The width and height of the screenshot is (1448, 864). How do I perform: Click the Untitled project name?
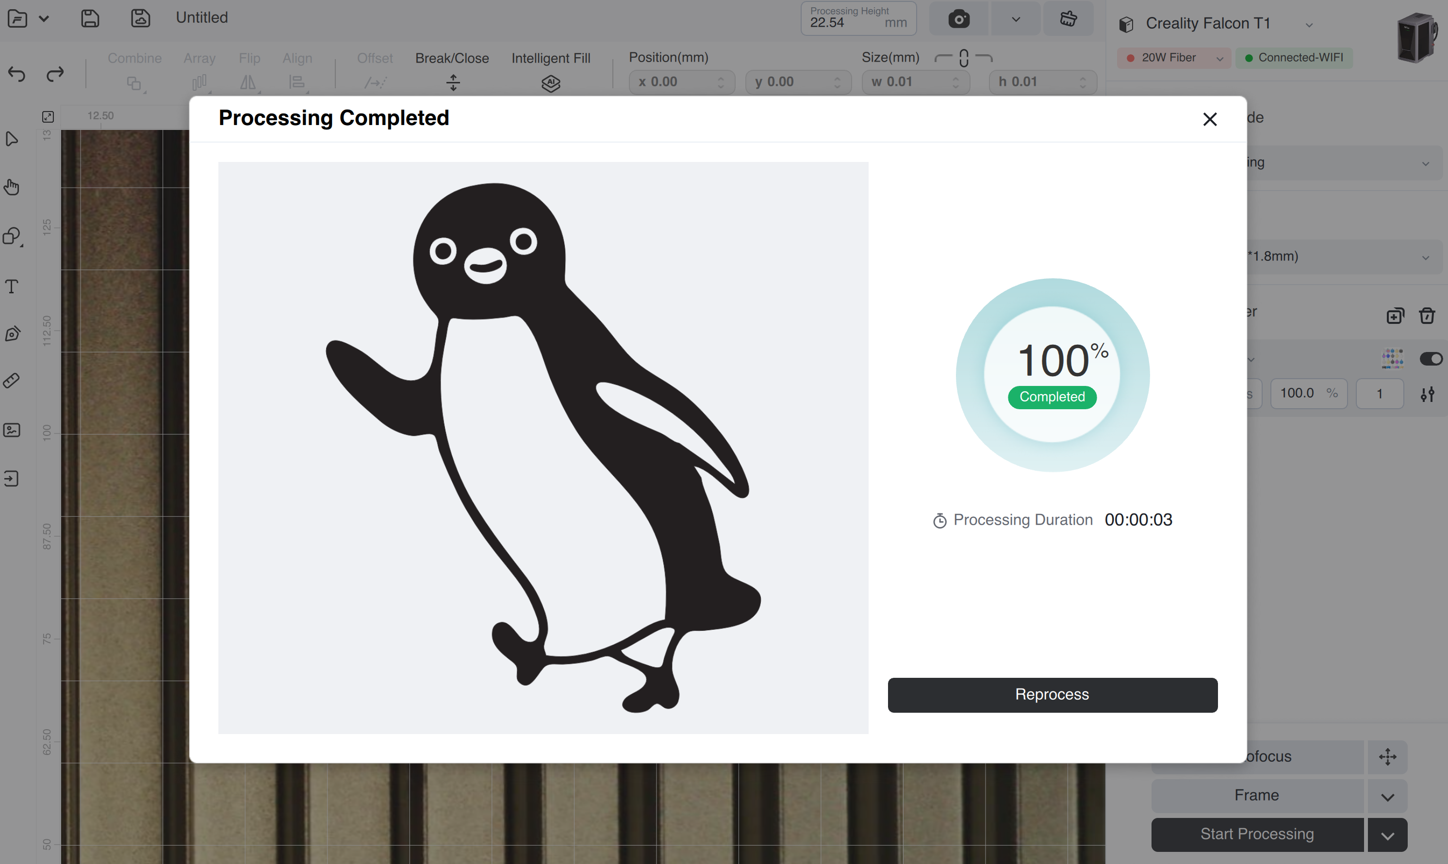click(202, 18)
